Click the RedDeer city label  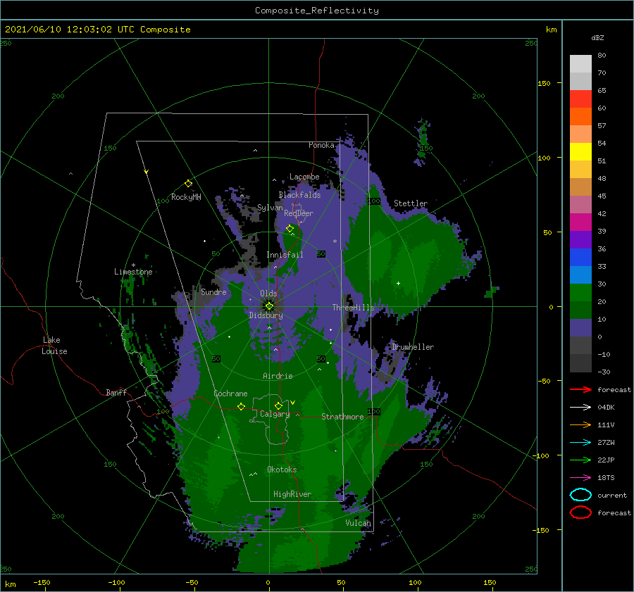coord(299,213)
